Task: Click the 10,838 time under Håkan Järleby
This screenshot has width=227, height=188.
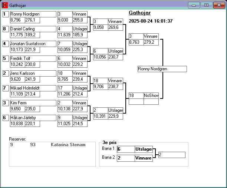Action: click(17, 124)
